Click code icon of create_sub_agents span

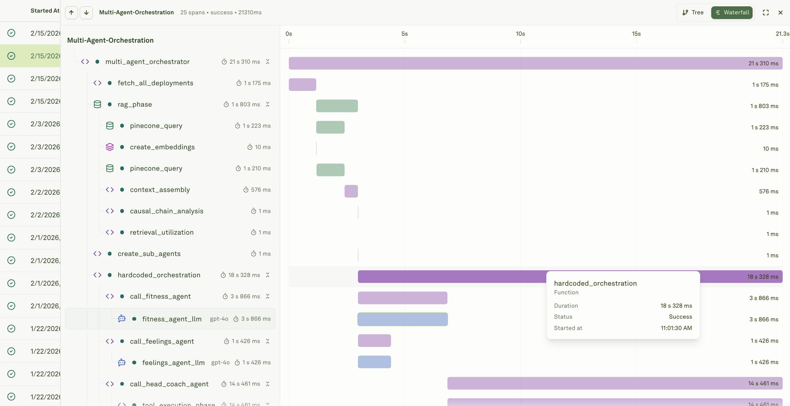pyautogui.click(x=97, y=254)
